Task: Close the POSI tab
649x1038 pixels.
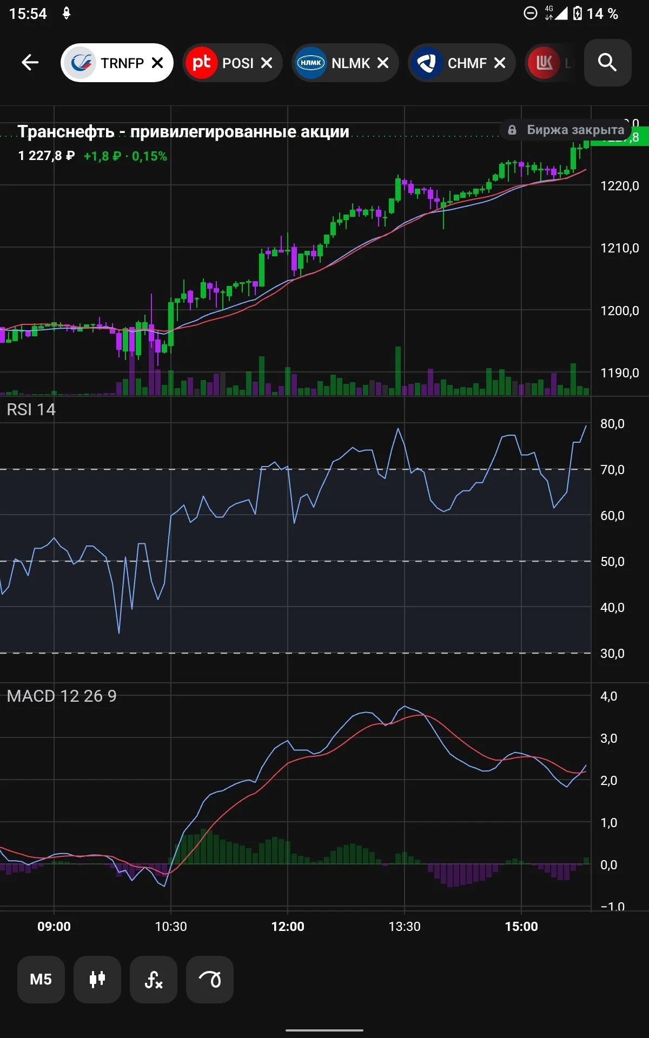Action: point(267,63)
